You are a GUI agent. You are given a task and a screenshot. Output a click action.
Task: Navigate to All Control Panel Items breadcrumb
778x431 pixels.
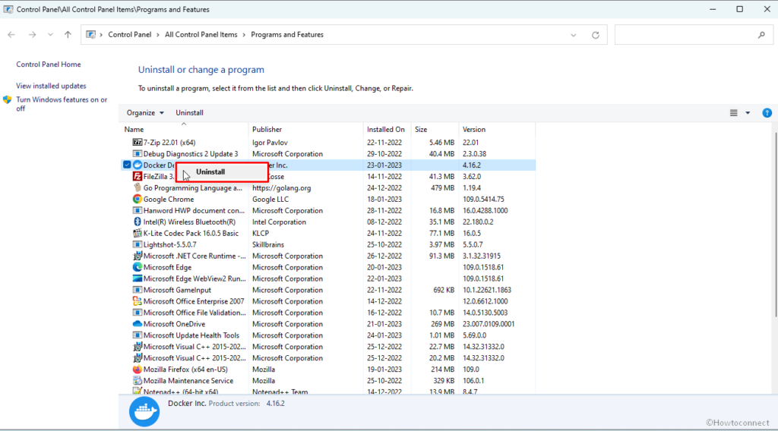click(201, 35)
